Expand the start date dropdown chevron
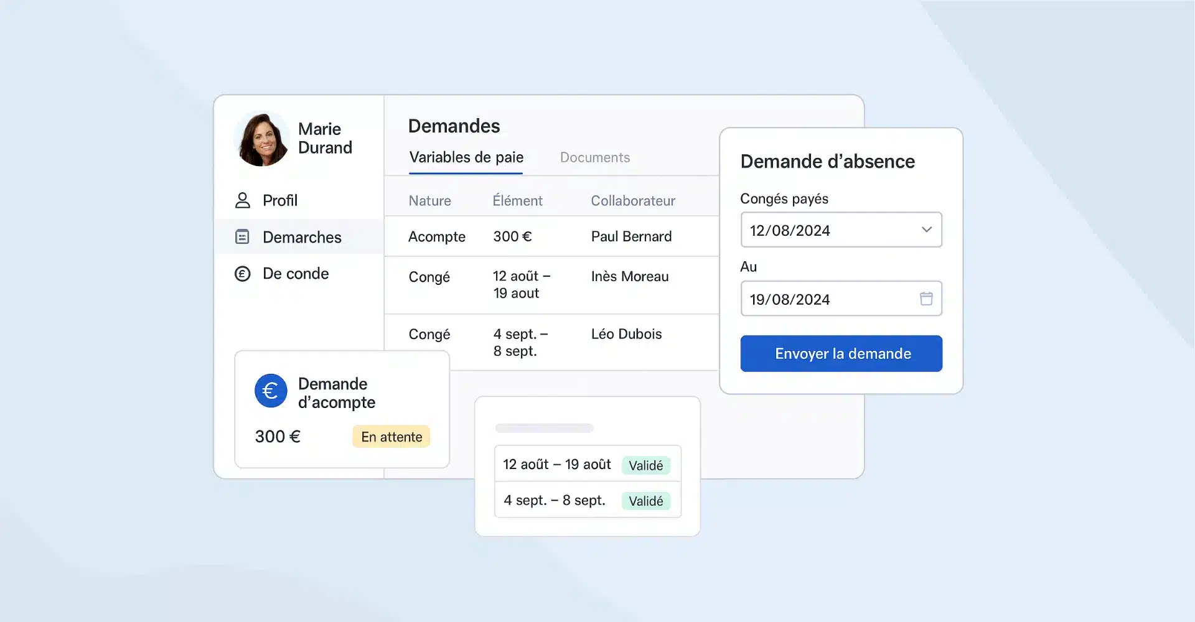The height and width of the screenshot is (622, 1195). click(x=926, y=230)
